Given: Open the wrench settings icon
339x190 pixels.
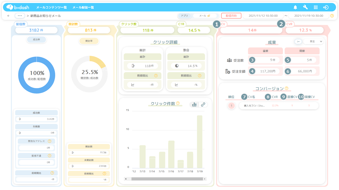Looking at the screenshot, I should pyautogui.click(x=305, y=8).
